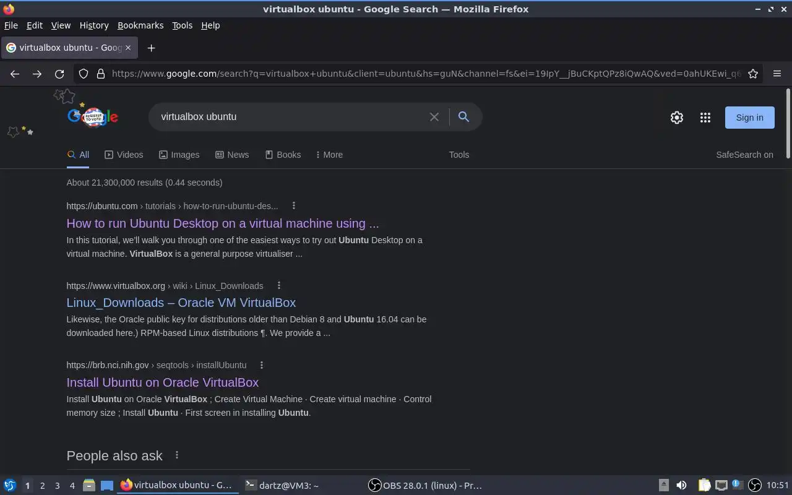
Task: Open the Google apps grid
Action: pos(705,118)
